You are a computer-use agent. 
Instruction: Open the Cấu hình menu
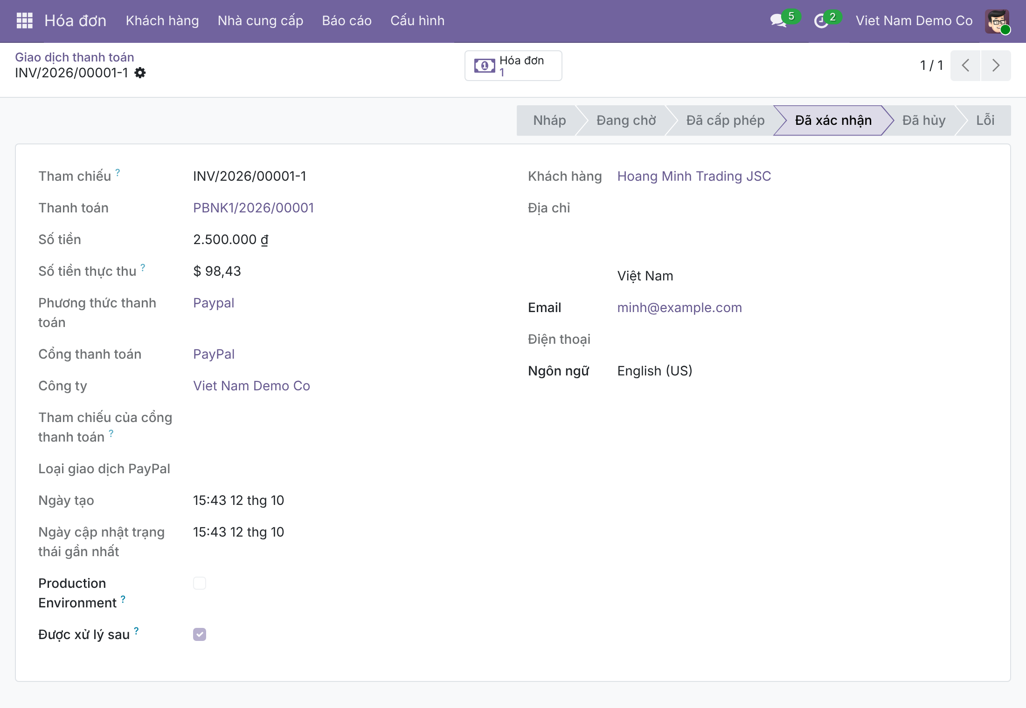click(417, 20)
